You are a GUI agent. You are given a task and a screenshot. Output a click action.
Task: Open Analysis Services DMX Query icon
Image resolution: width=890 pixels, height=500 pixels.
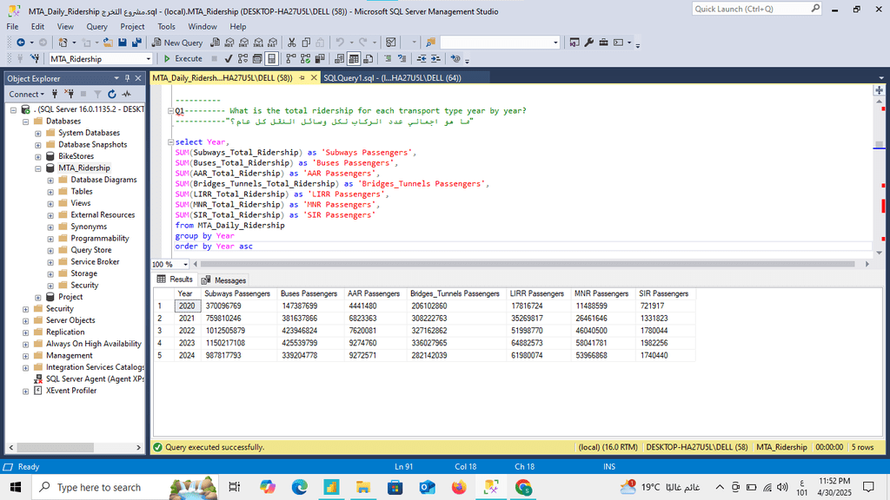pos(243,43)
